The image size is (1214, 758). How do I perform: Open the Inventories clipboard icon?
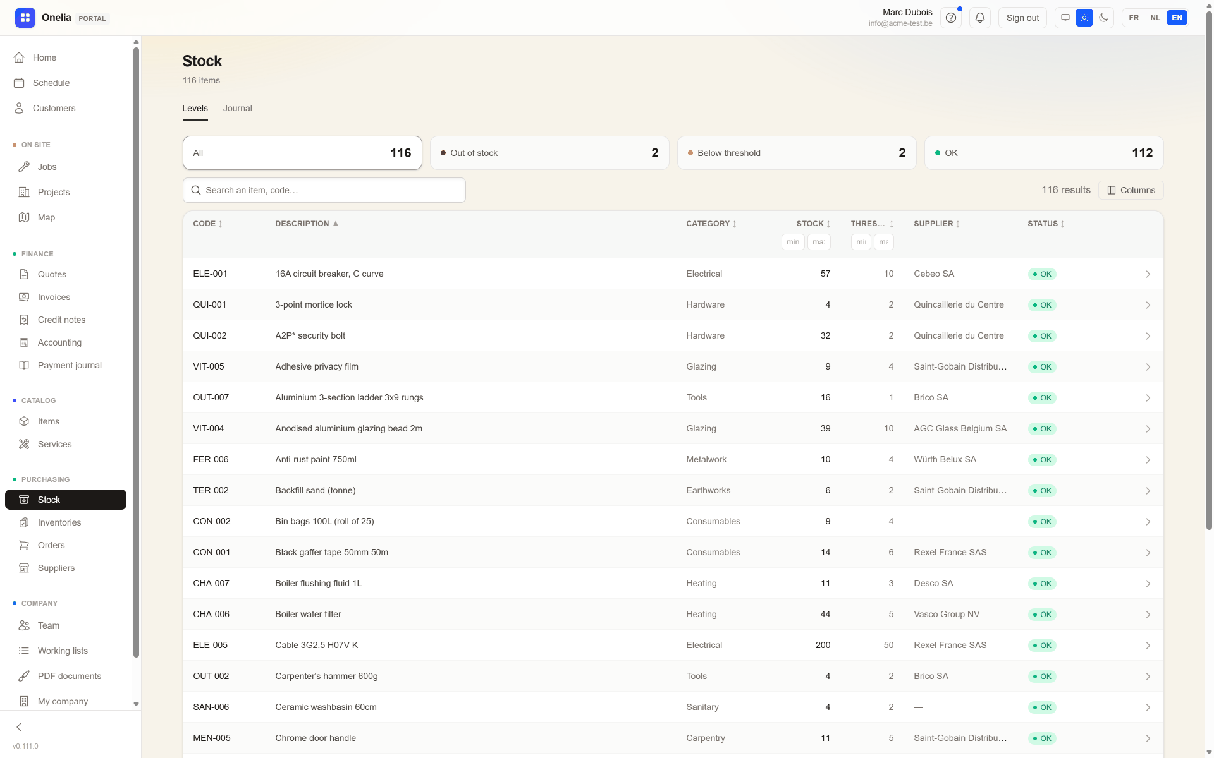[x=24, y=522]
